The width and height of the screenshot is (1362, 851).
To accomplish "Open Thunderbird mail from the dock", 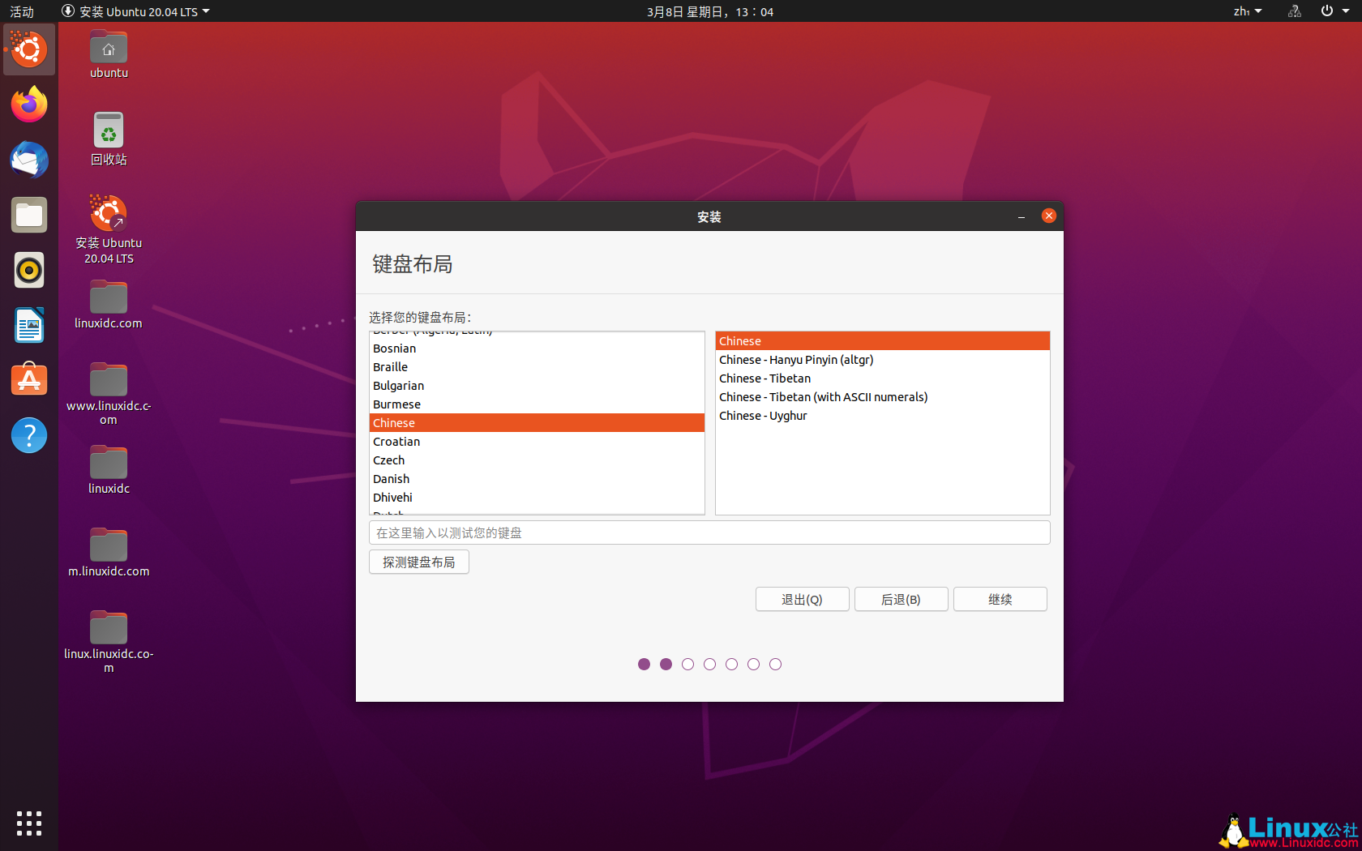I will (x=28, y=160).
